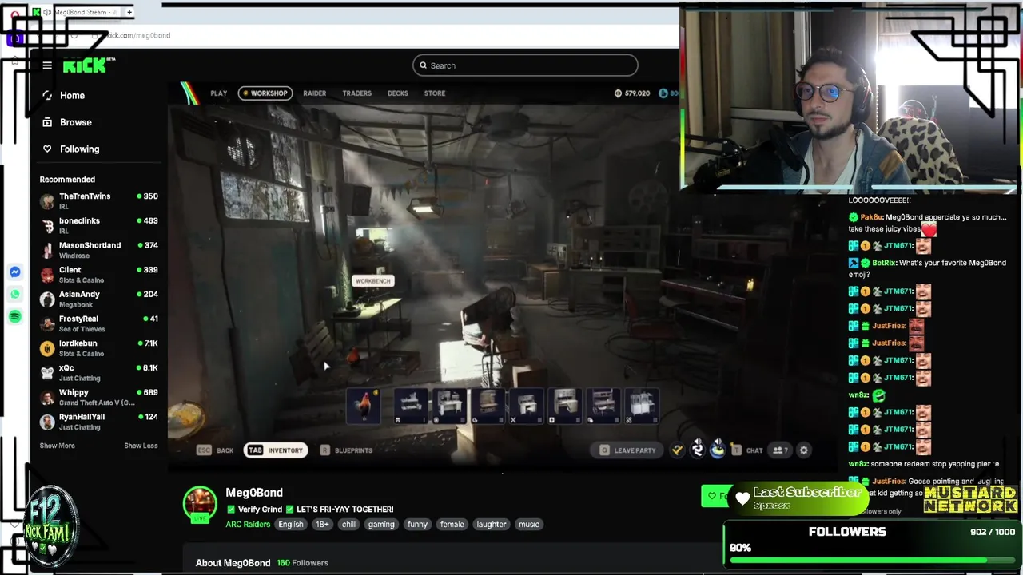Screen dimensions: 1023x575
Task: Click the female tag
Action: tap(452, 525)
